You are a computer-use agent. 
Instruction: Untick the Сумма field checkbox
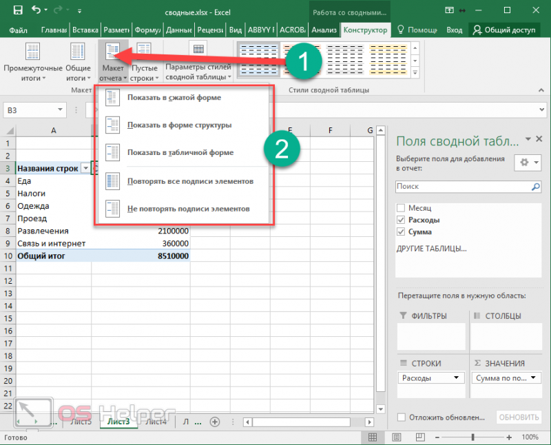point(401,231)
